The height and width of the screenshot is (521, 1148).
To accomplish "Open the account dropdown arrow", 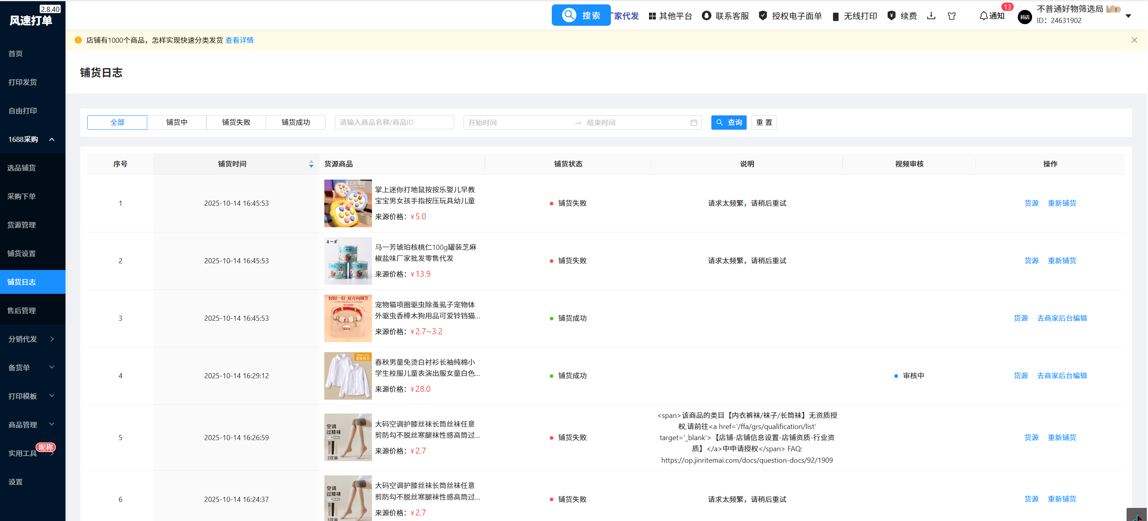I will click(x=1128, y=16).
